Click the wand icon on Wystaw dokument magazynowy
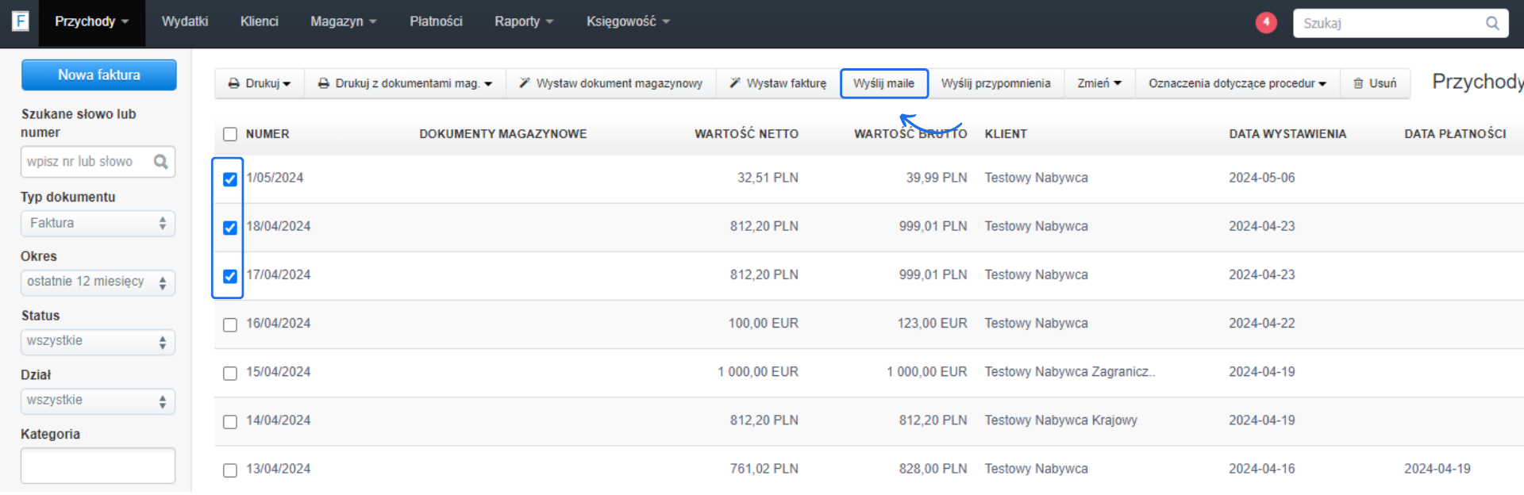The height and width of the screenshot is (495, 1524). (525, 83)
